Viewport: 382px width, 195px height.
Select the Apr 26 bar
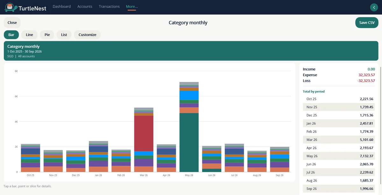166,158
